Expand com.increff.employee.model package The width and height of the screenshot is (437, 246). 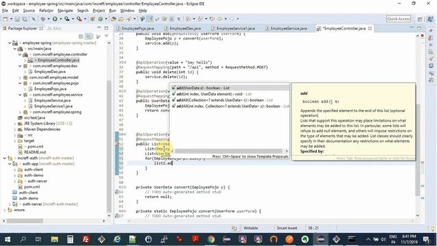coord(20,77)
